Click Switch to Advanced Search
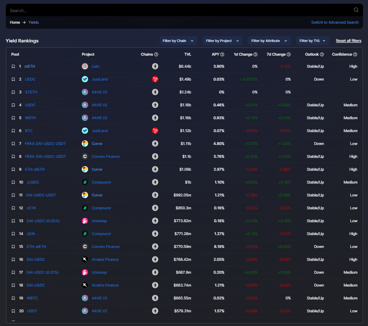 (335, 22)
